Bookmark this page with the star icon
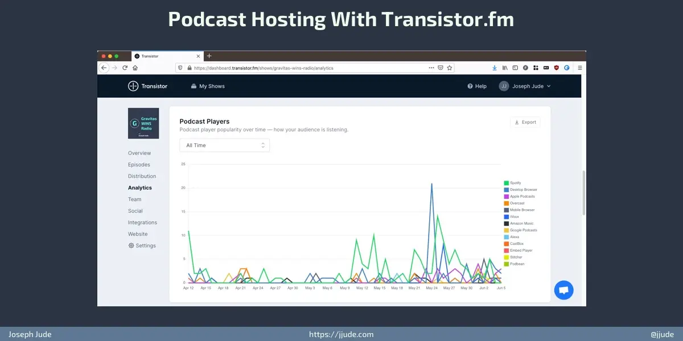Viewport: 683px width, 341px height. point(450,68)
